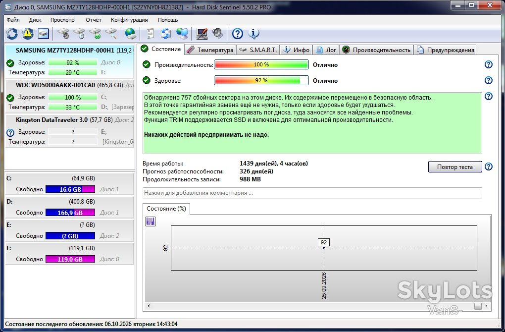Open the Отчёт menu
Screen dimensions: 505x332
coord(94,20)
